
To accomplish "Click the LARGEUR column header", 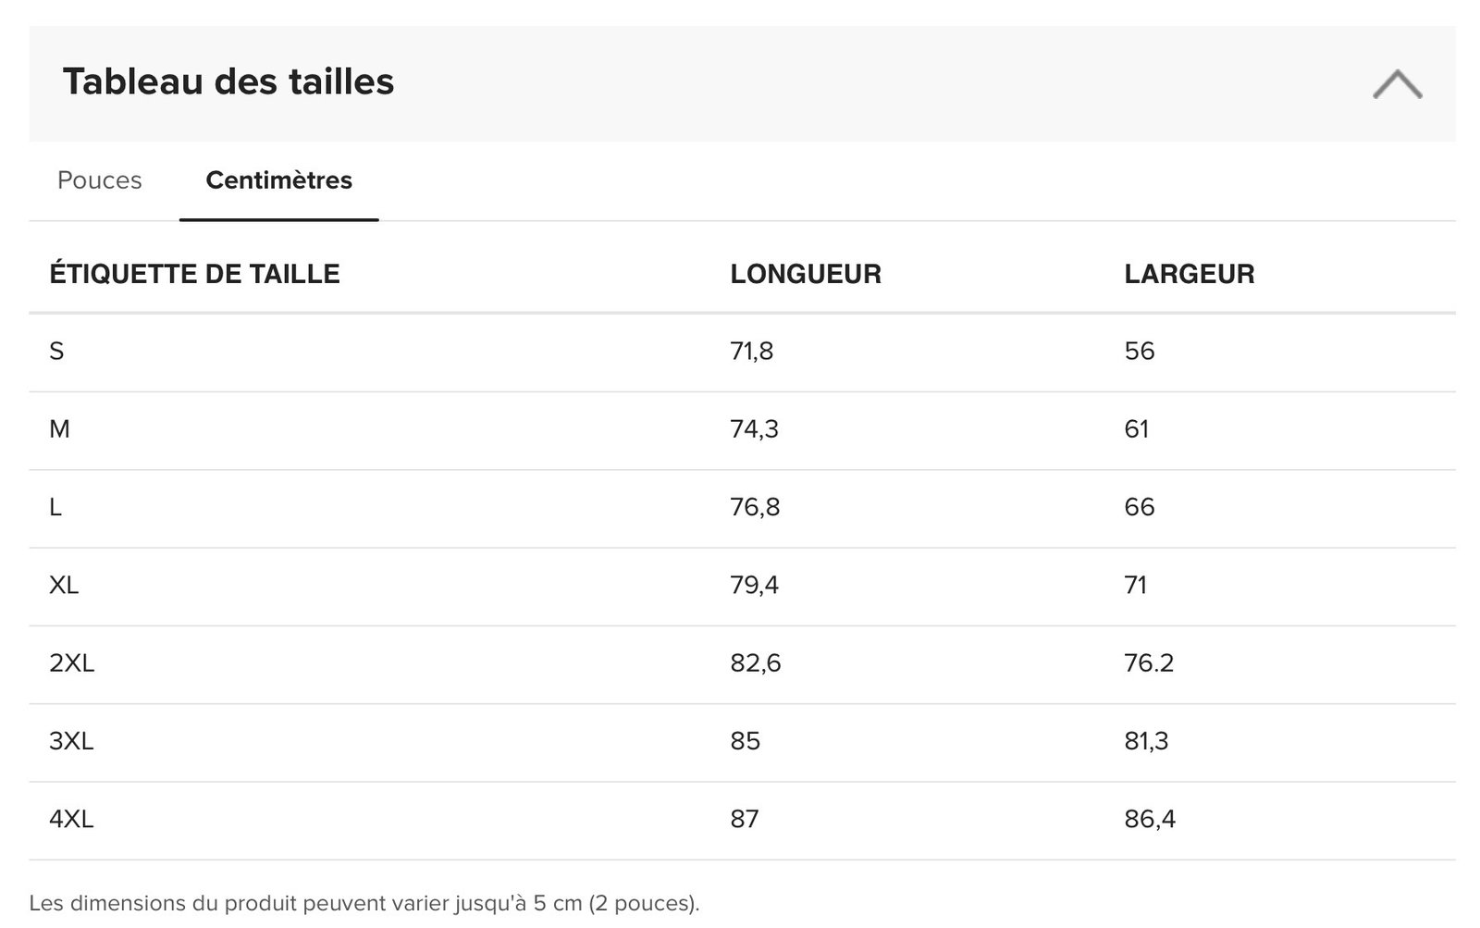I will (x=1189, y=274).
